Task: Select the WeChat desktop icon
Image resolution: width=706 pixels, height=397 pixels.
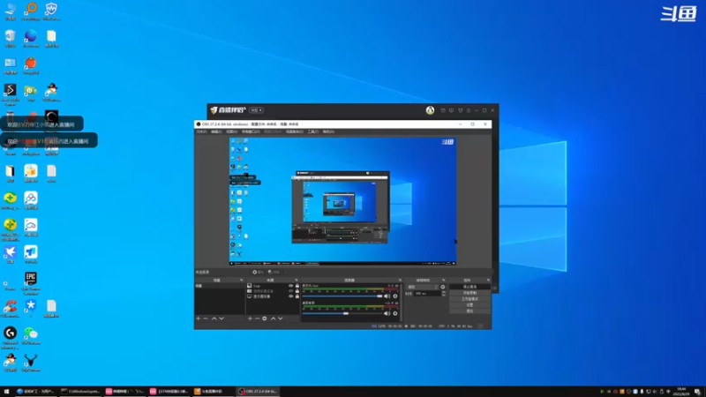Action: (x=31, y=336)
